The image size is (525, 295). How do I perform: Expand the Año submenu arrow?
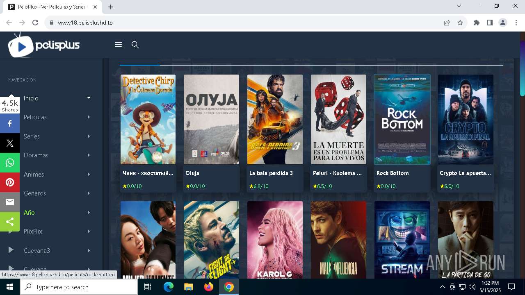pos(89,212)
